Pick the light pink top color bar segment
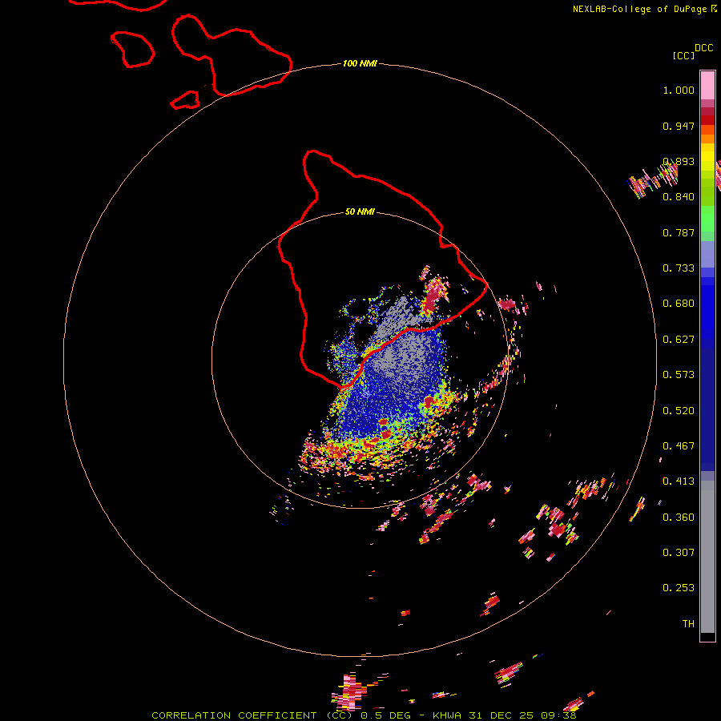 click(707, 86)
